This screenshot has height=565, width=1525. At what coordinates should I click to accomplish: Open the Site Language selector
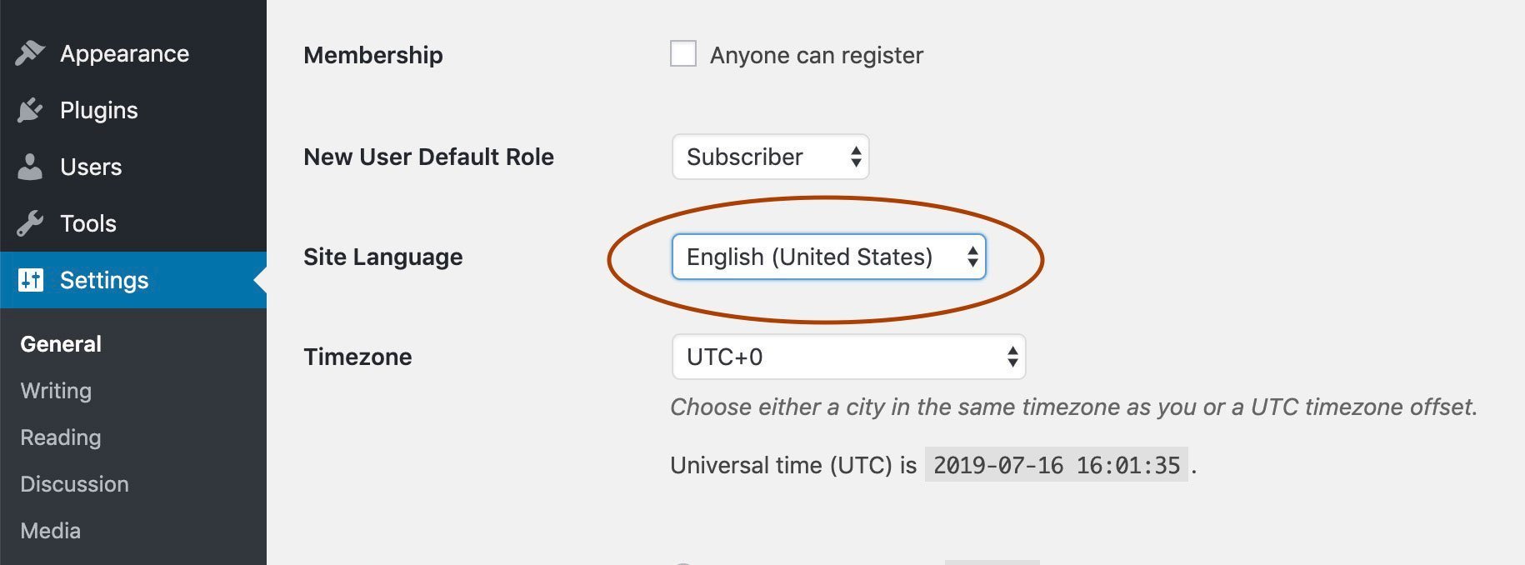pyautogui.click(x=827, y=257)
